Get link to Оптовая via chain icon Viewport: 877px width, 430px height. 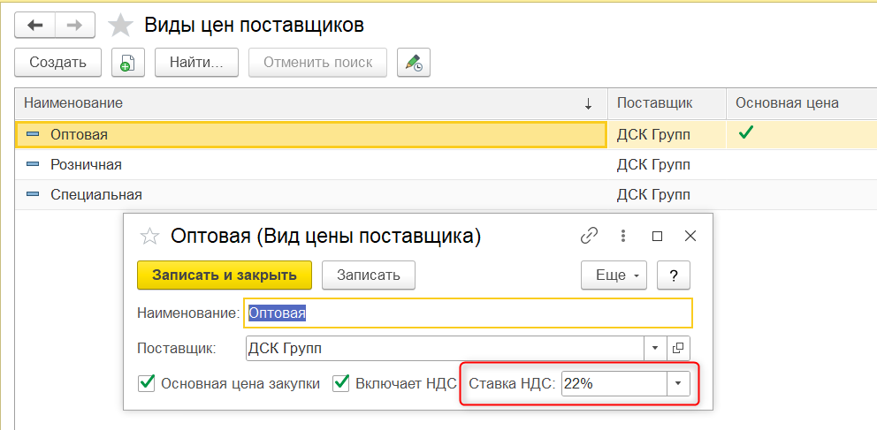point(589,236)
